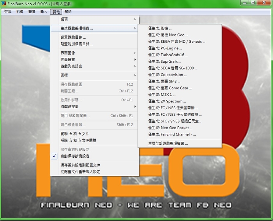
Task: Choose 生成全部遊戲整理檔案
Action: (x=180, y=143)
